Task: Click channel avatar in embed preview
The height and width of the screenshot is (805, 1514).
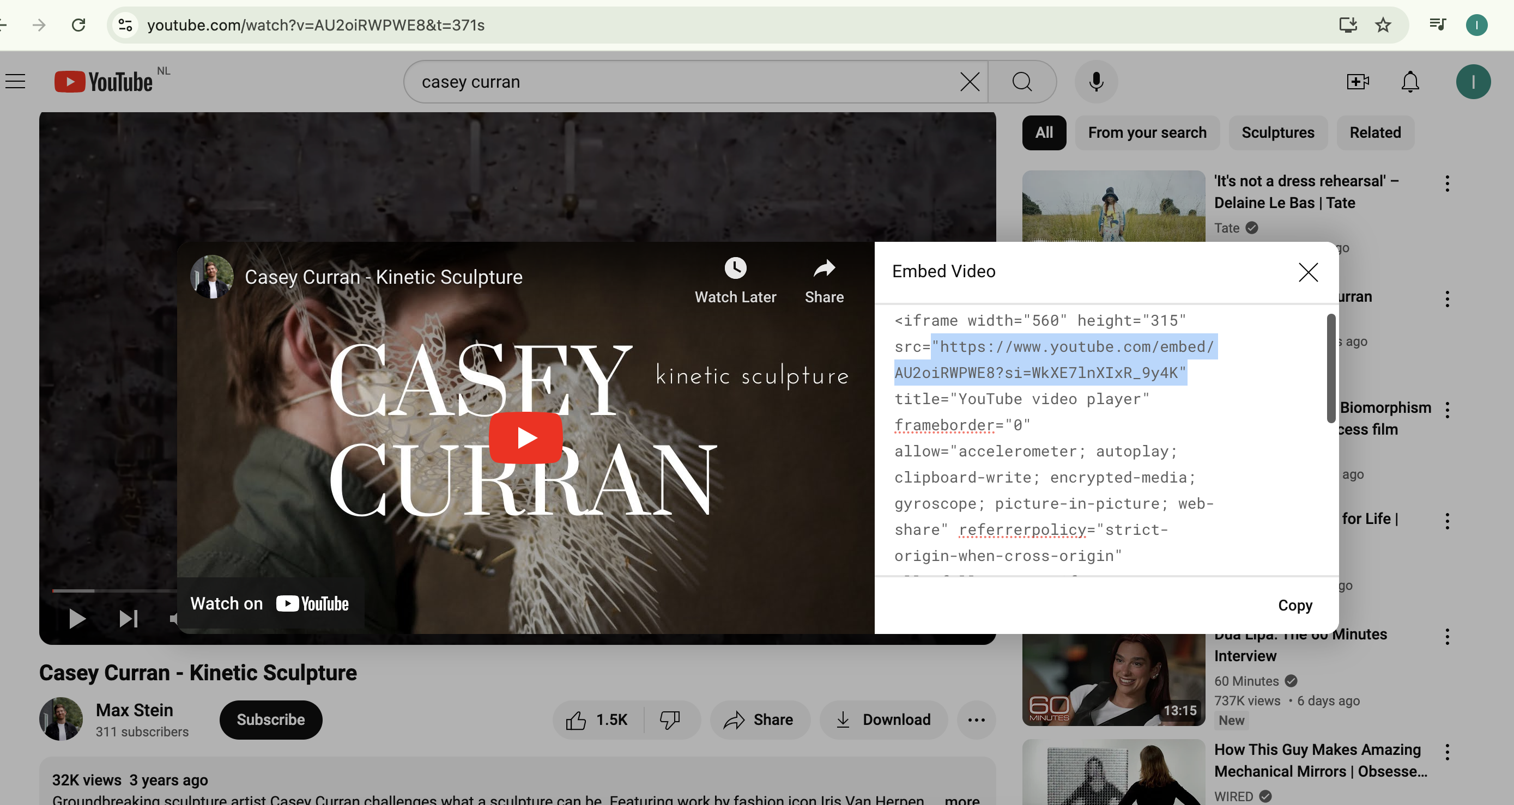Action: tap(211, 276)
